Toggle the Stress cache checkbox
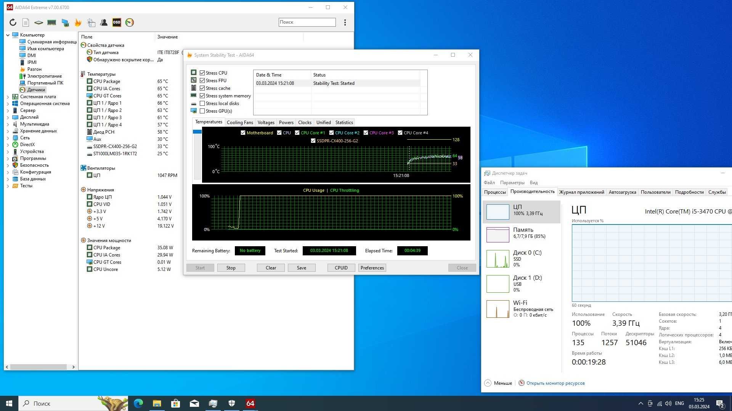 point(203,88)
